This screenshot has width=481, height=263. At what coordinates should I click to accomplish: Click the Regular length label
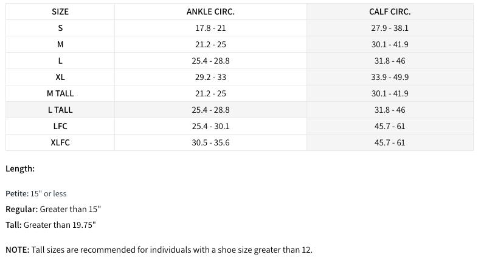pyautogui.click(x=22, y=209)
